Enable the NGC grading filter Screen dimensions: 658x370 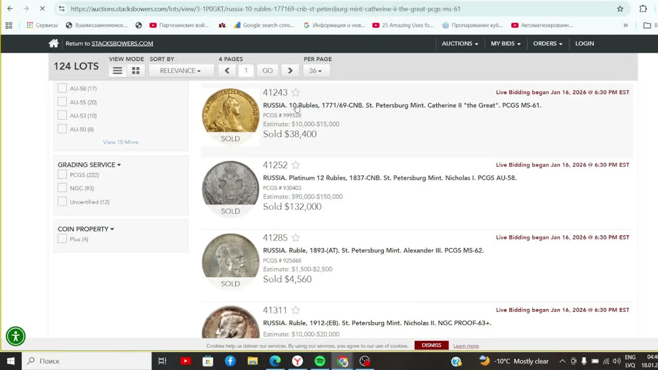62,188
